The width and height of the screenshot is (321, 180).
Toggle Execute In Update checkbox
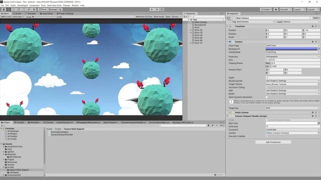point(266,136)
